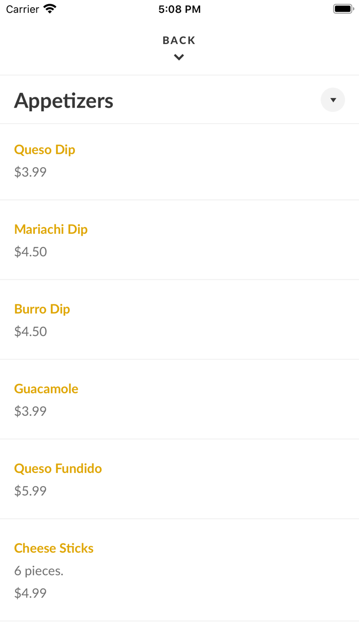This screenshot has width=359, height=638.
Task: Tap the 6 pieces description for Cheese Sticks
Action: (x=38, y=570)
